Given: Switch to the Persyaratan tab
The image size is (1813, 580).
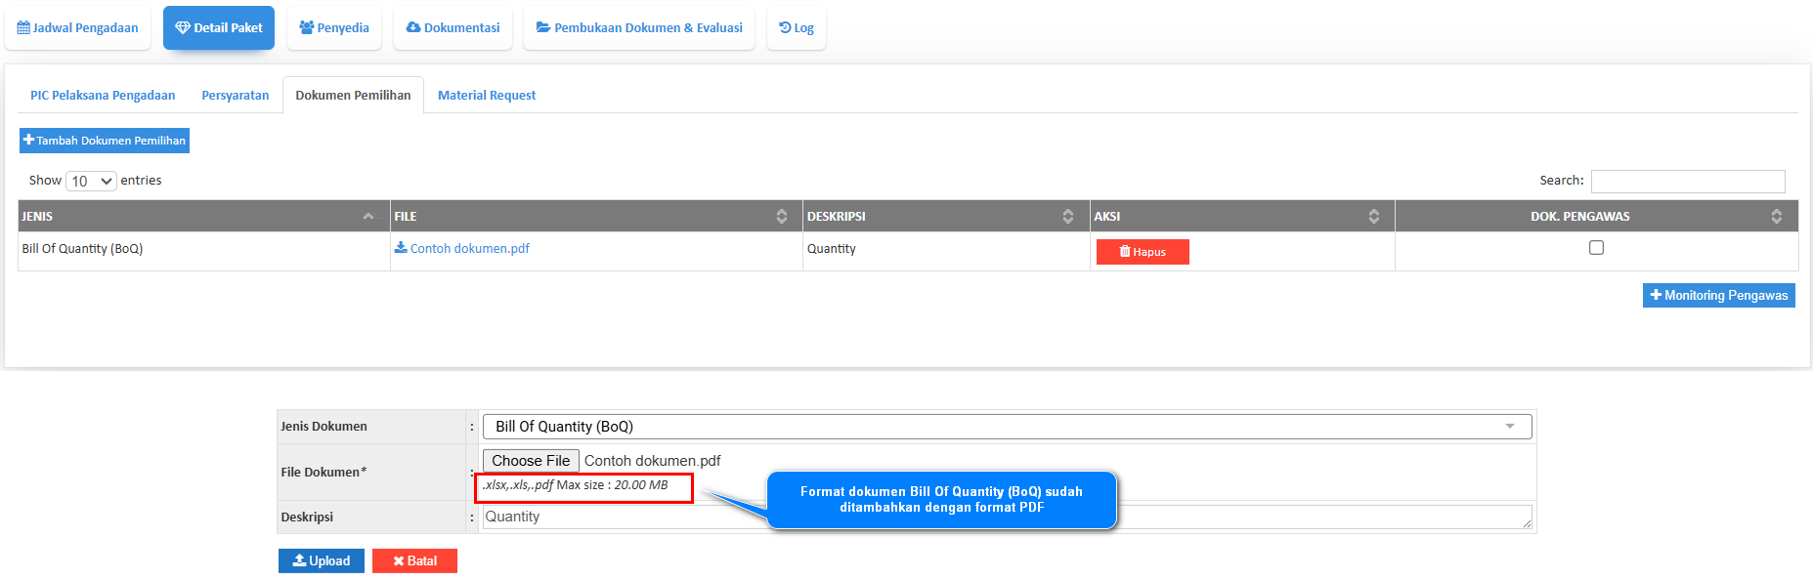Looking at the screenshot, I should 236,96.
